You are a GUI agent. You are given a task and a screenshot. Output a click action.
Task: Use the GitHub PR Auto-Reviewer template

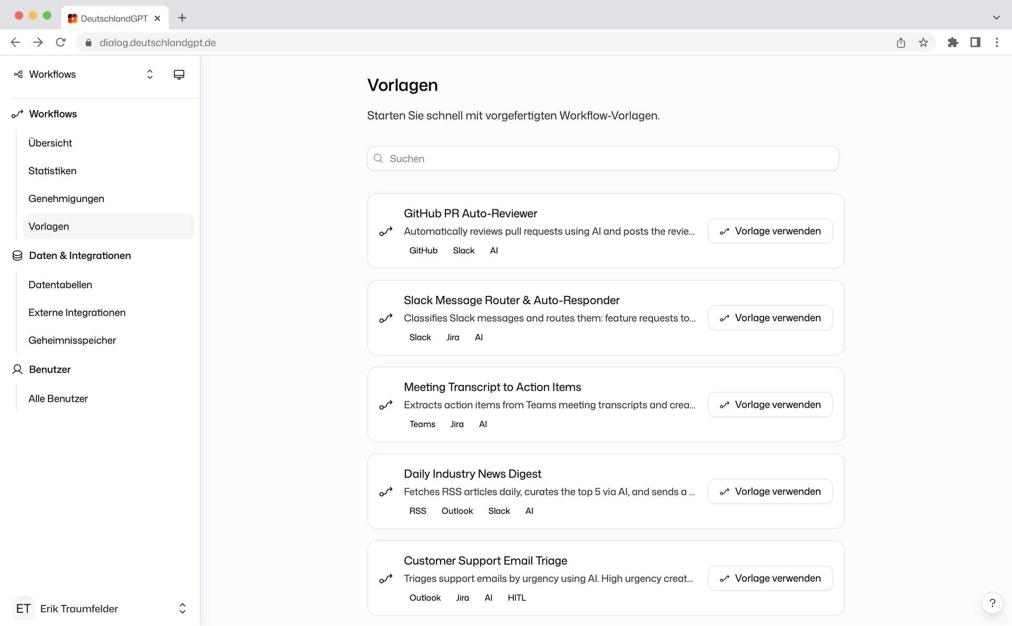point(770,231)
